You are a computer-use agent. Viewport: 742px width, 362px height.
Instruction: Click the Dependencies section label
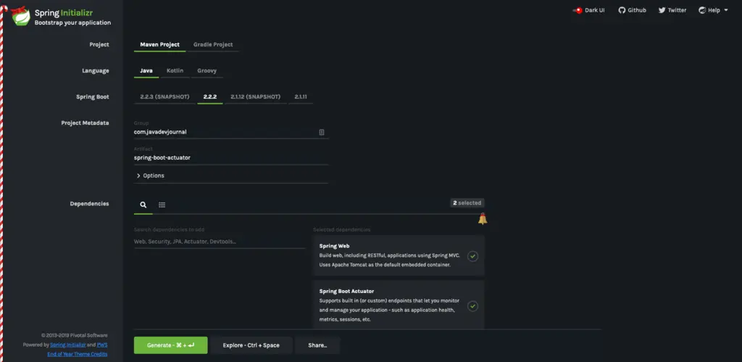click(89, 204)
